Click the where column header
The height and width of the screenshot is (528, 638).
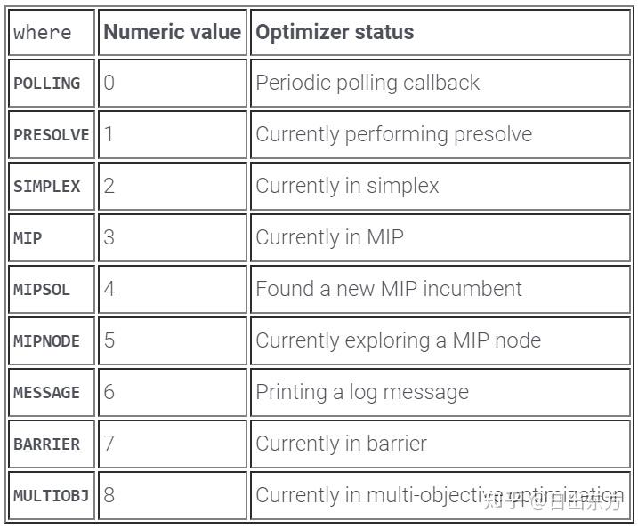point(52,32)
